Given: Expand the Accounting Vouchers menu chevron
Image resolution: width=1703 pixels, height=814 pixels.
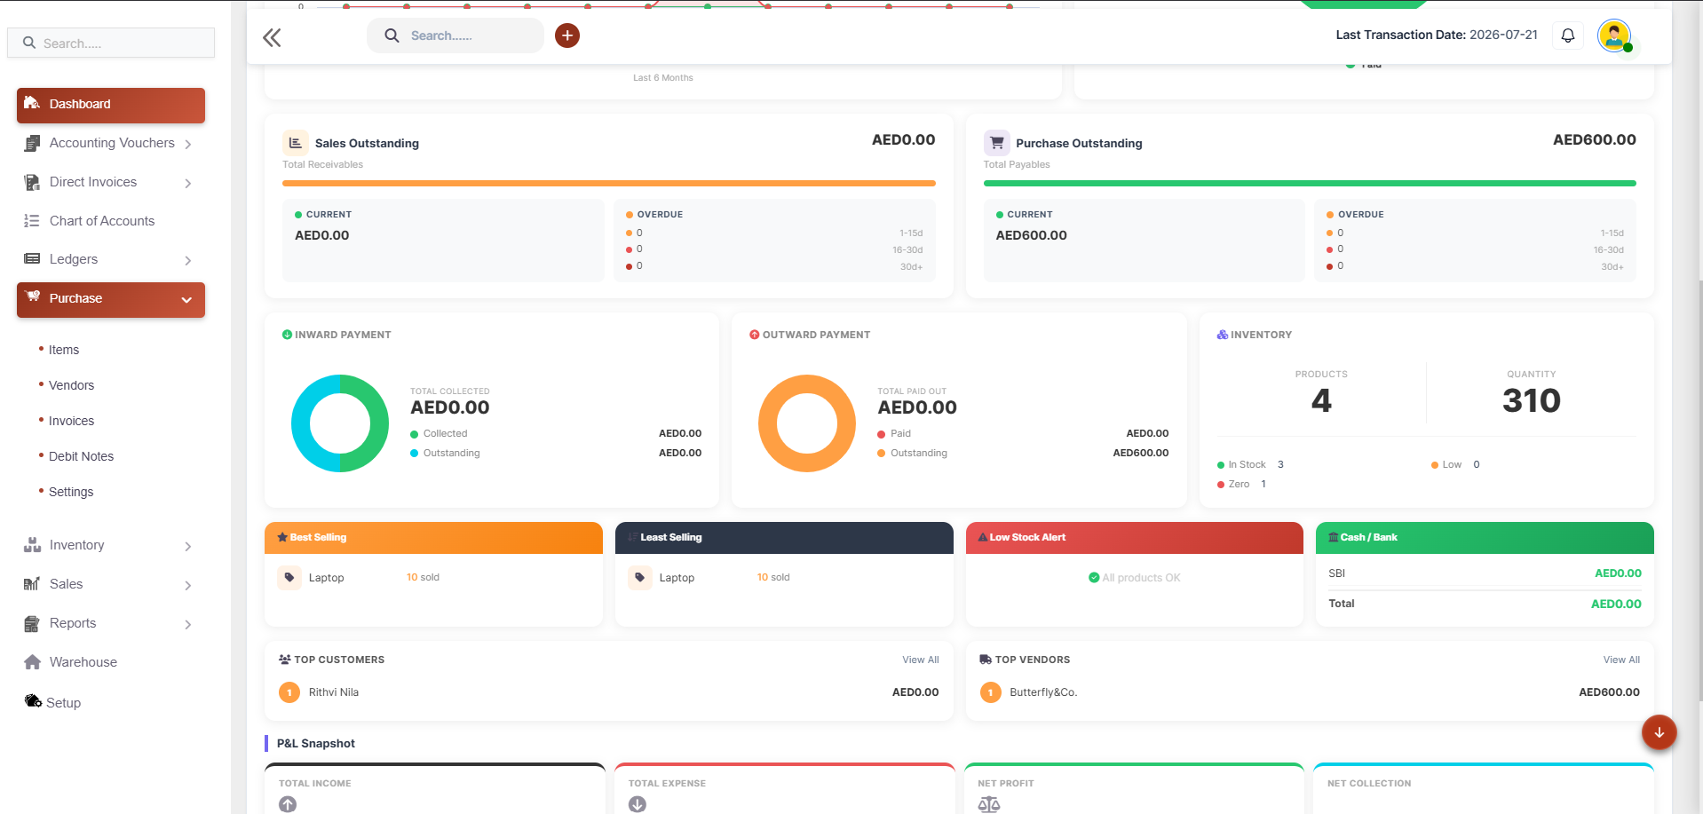Looking at the screenshot, I should pos(188,144).
